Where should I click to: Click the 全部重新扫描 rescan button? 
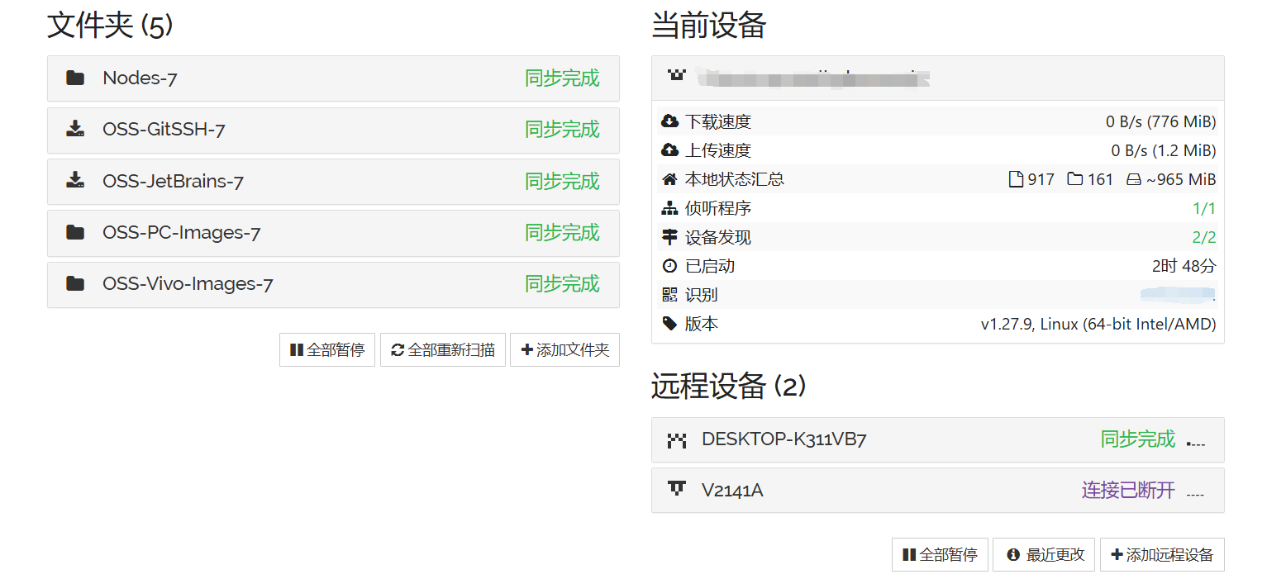[x=443, y=349]
